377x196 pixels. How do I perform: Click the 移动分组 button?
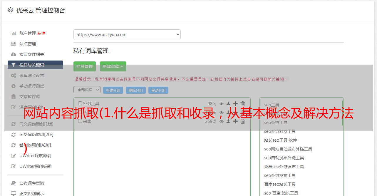pos(158,90)
